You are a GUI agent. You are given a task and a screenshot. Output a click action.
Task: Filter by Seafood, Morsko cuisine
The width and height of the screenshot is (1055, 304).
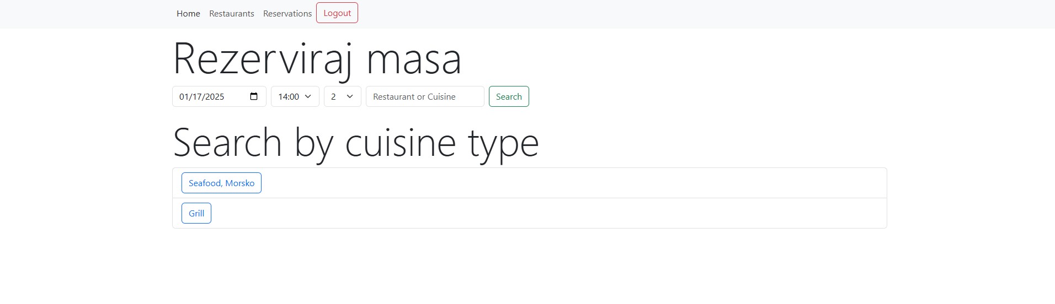tap(221, 183)
